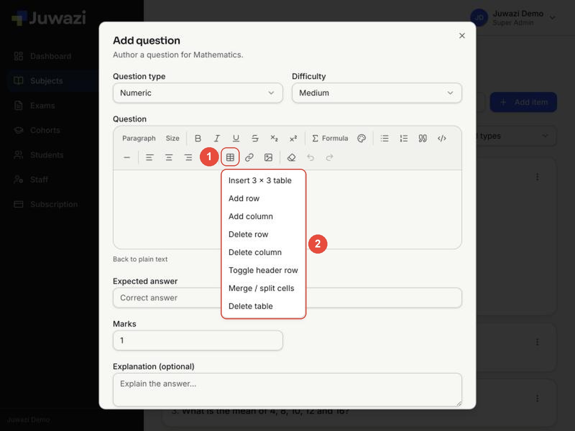575x431 pixels.
Task: Toggle subscript formatting
Action: tap(274, 138)
